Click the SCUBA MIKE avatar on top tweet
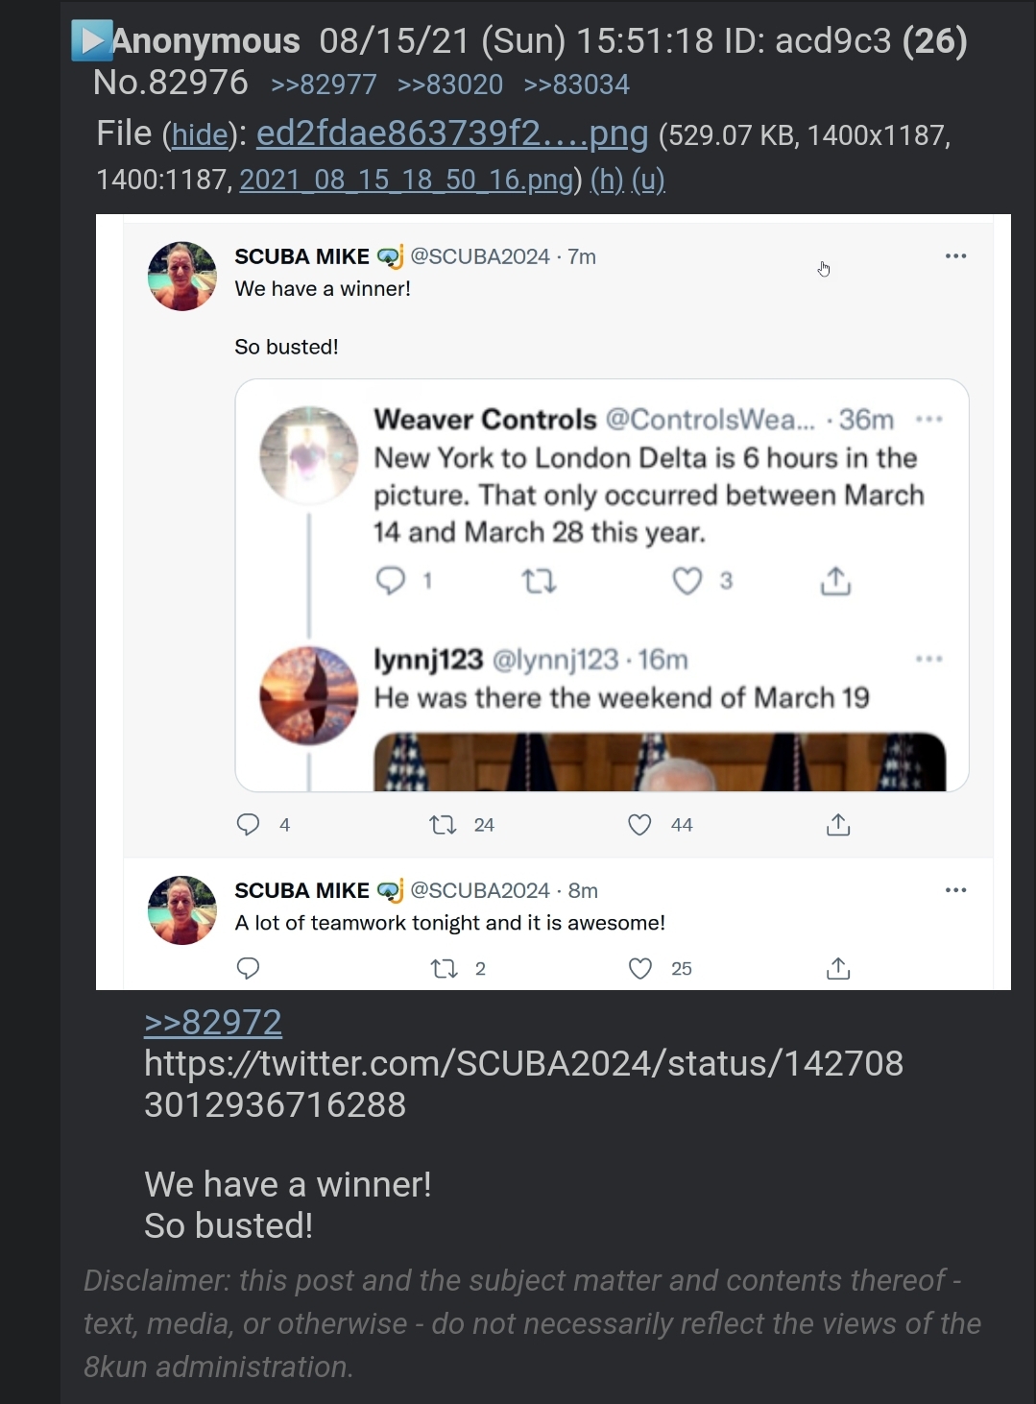1036x1404 pixels. pos(182,277)
